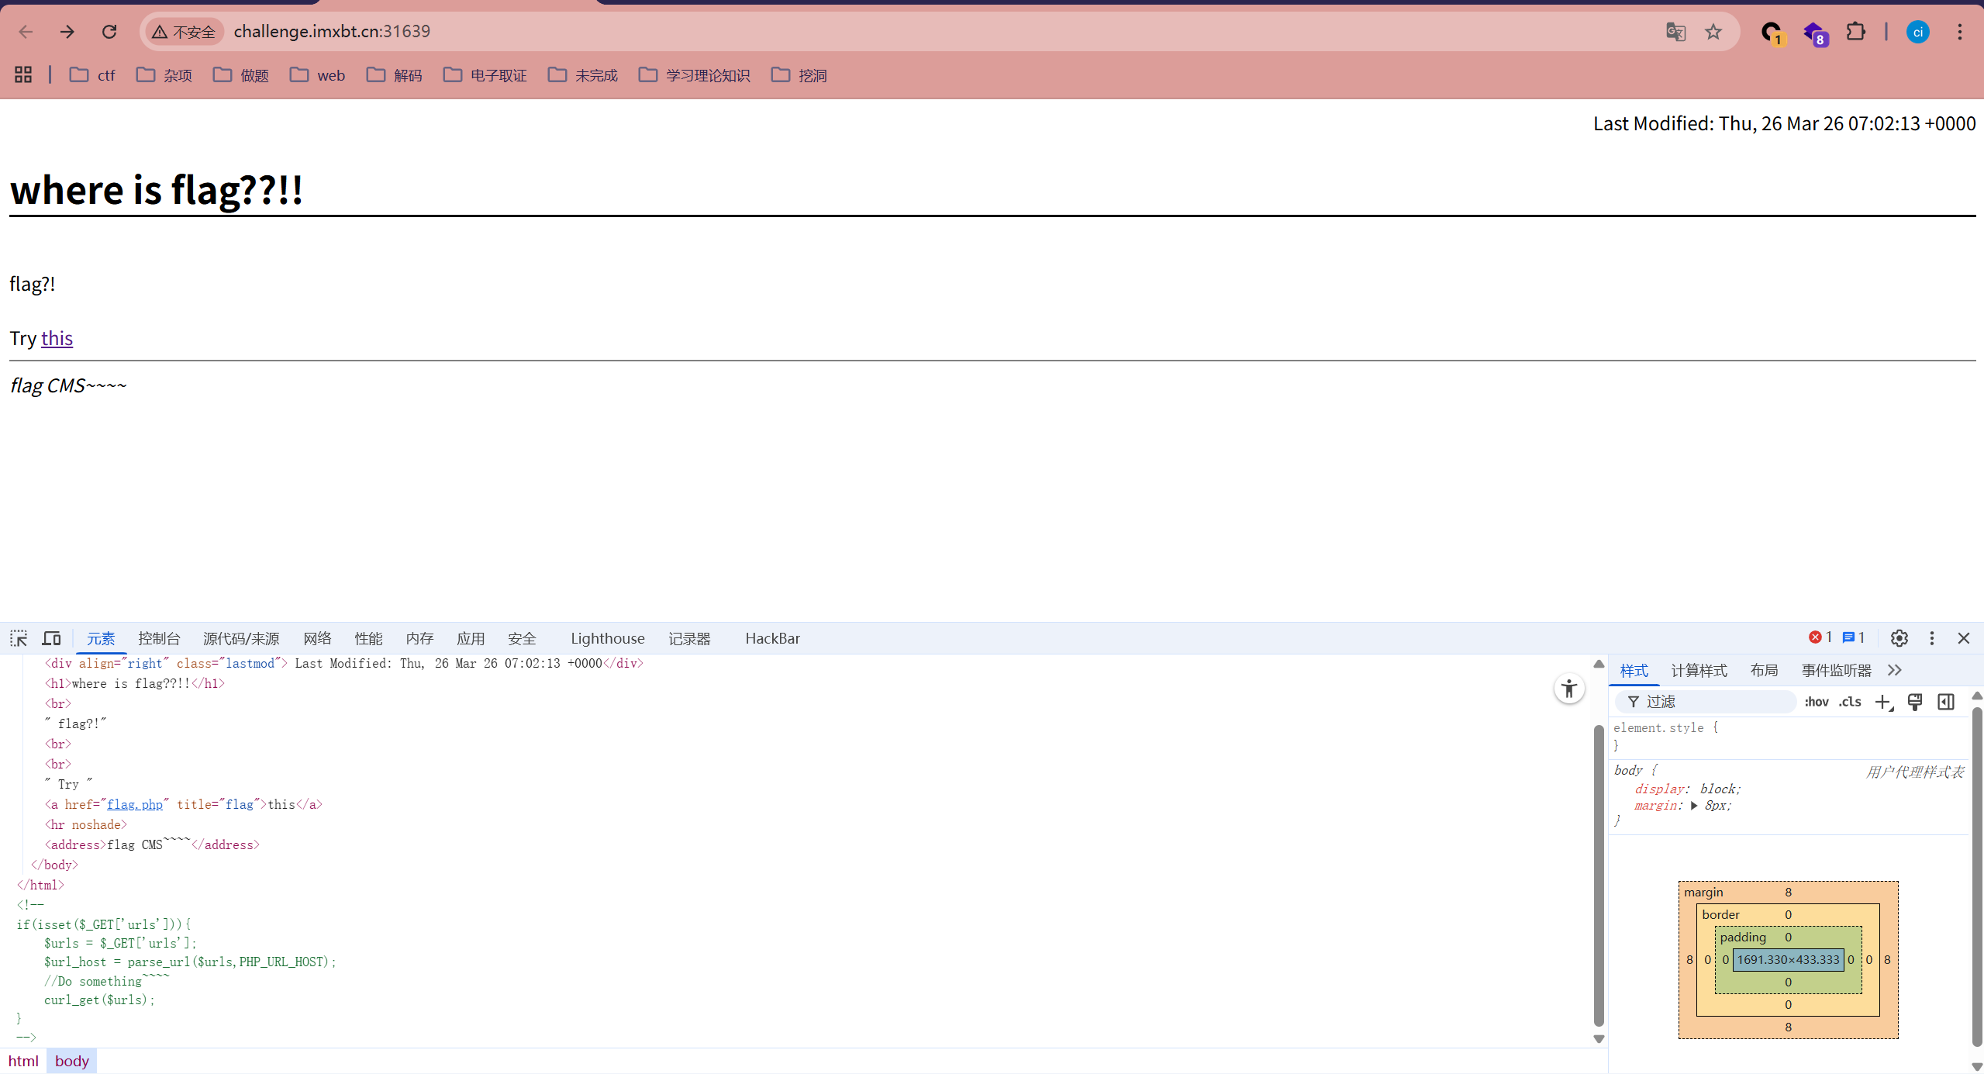Toggle device toolbar emulation icon
The height and width of the screenshot is (1074, 1984).
click(51, 638)
